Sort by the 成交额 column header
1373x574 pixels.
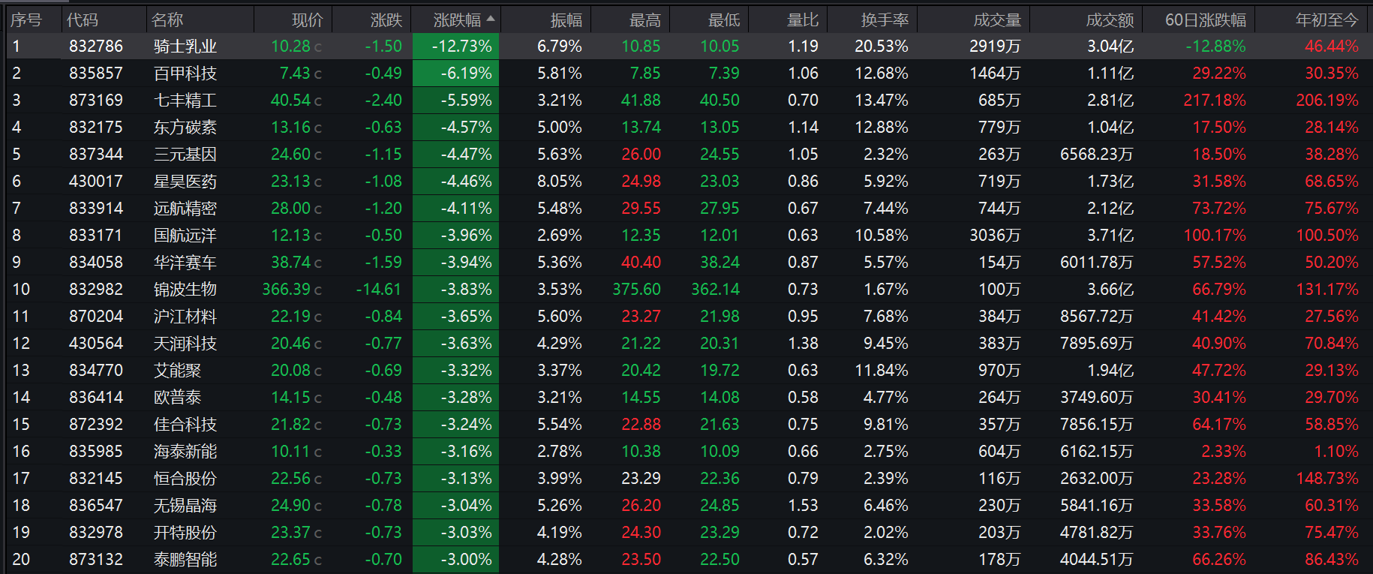point(1110,20)
